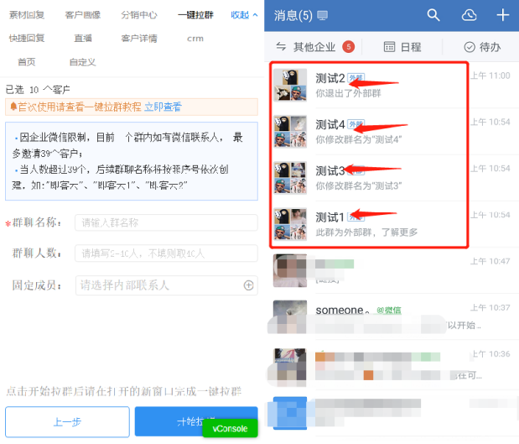Click the 开始拉群 blue button
The height and width of the screenshot is (444, 519).
tap(196, 421)
